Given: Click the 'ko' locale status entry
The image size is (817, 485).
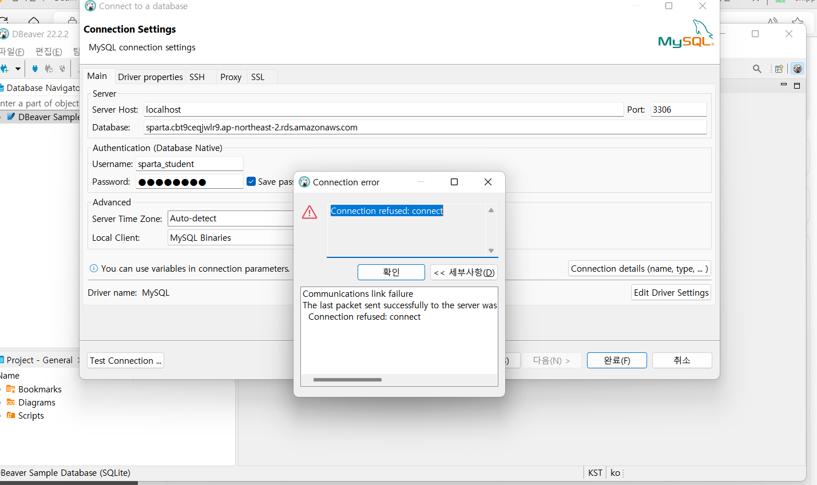Looking at the screenshot, I should (615, 473).
